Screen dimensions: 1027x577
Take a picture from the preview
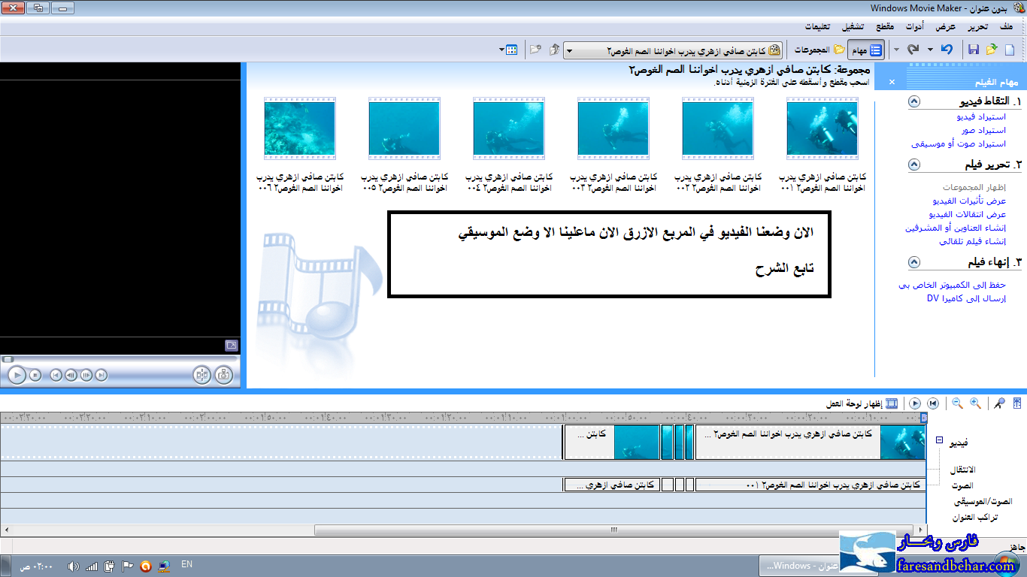223,375
